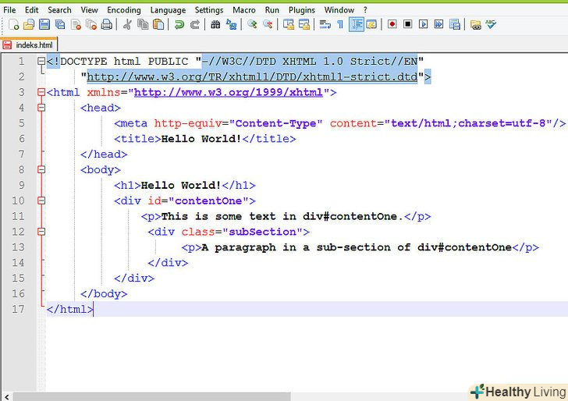This screenshot has width=568, height=401.
Task: Collapse the contentOne div fold marker
Action: pos(41,200)
